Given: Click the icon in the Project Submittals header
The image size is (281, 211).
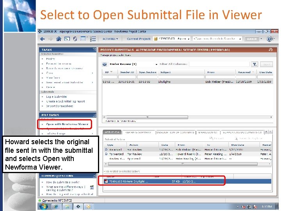Looking at the screenshot, I should [270, 50].
